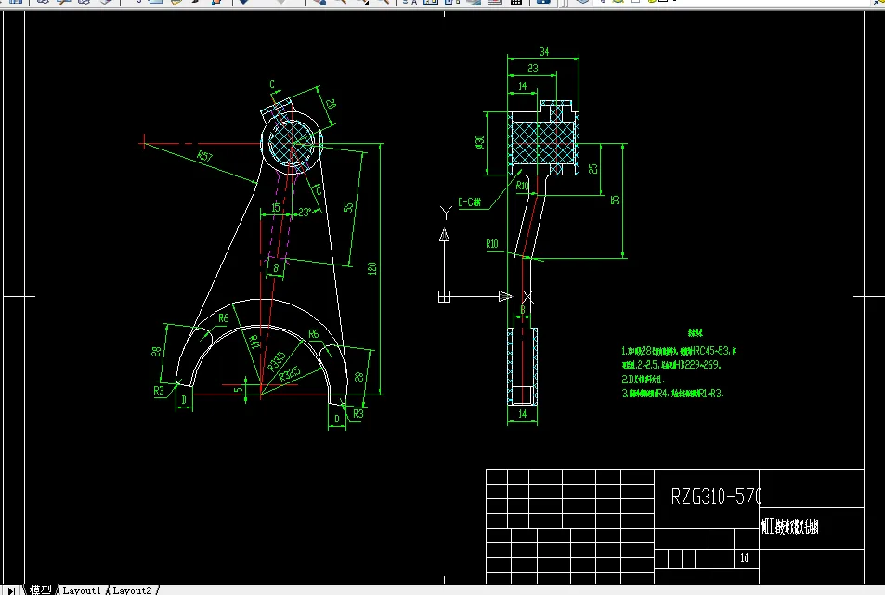The image size is (885, 595).
Task: Select the 55 dimension in side view
Action: tap(615, 200)
